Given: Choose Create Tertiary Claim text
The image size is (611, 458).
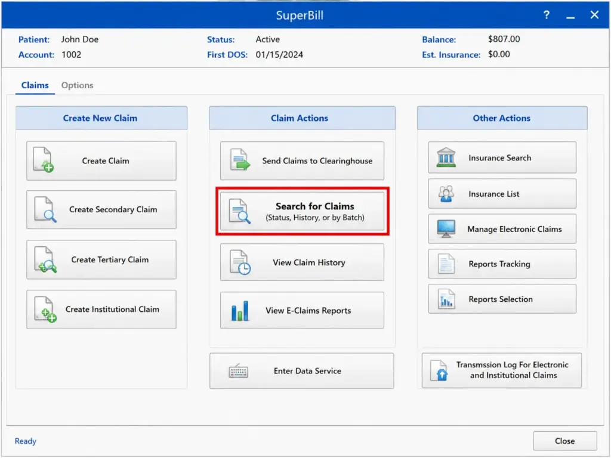Looking at the screenshot, I should [x=110, y=260].
